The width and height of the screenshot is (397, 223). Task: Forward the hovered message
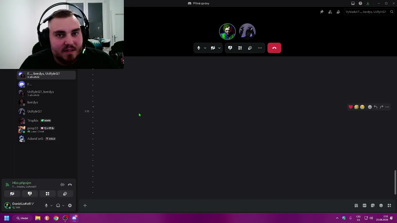[381, 107]
